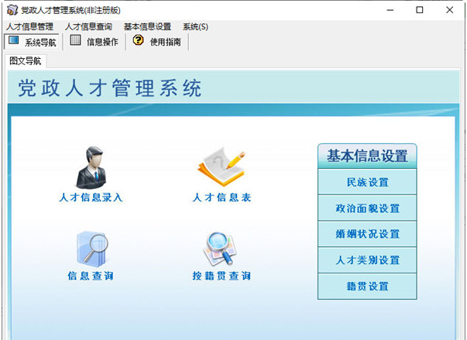Viewport: 467px width, 340px height.
Task: Click the 使用指南 question mark icon
Action: tap(138, 40)
